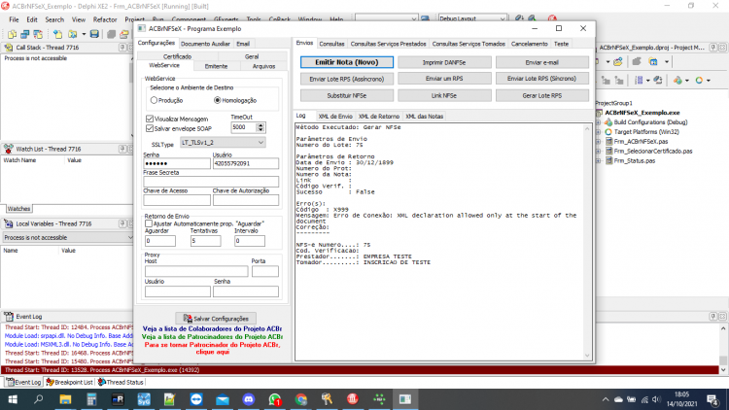Click the pin icon on the Call Stack panel
The height and width of the screenshot is (410, 729).
point(122,48)
